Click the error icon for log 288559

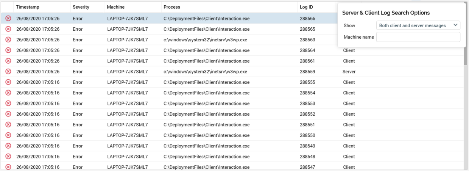(8, 71)
